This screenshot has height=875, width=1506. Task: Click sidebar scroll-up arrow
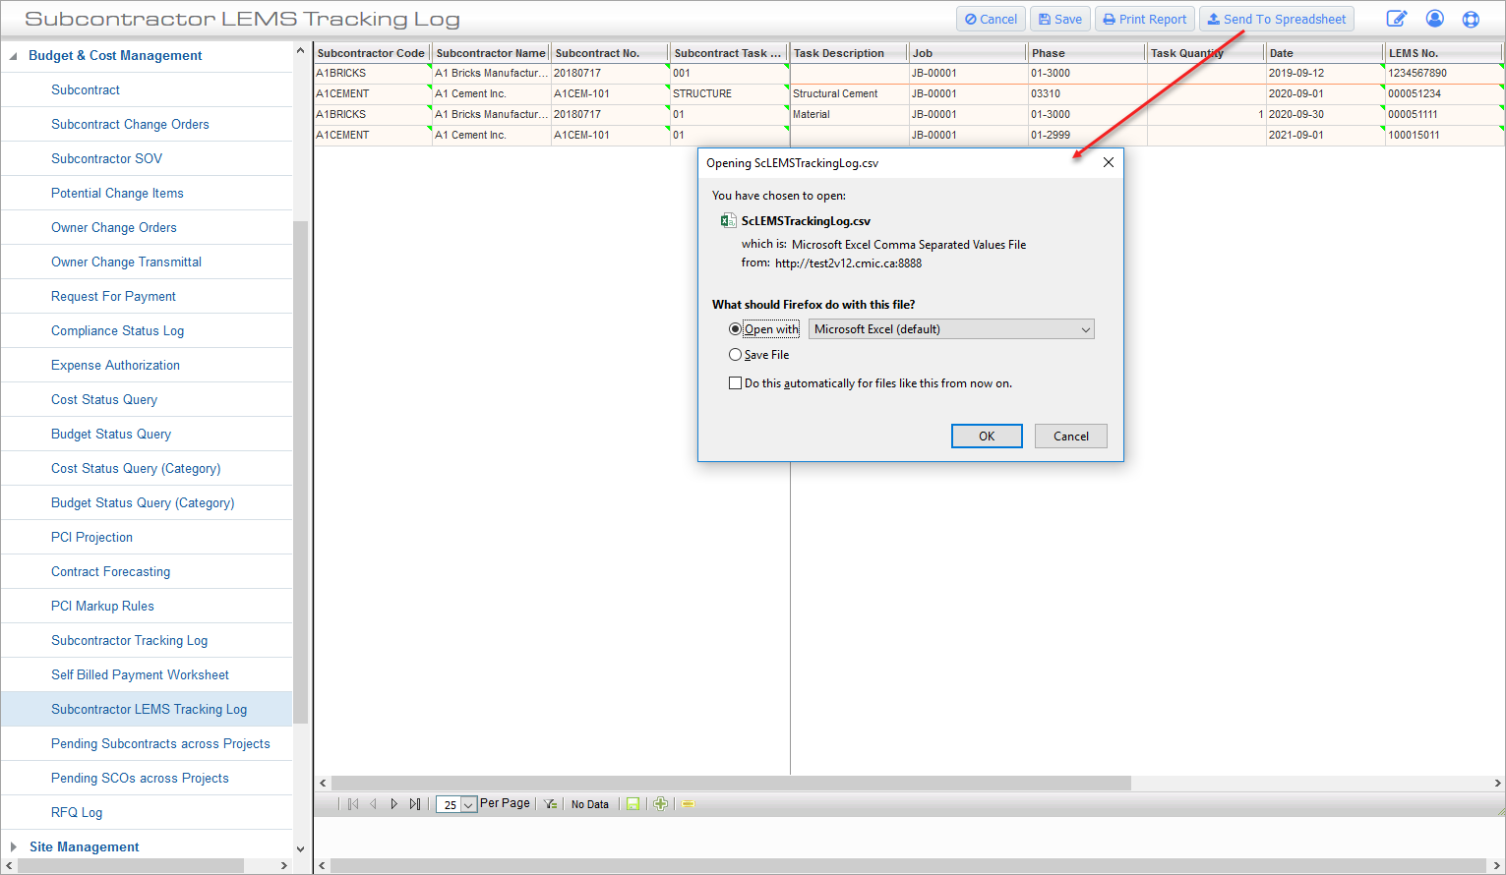click(300, 49)
